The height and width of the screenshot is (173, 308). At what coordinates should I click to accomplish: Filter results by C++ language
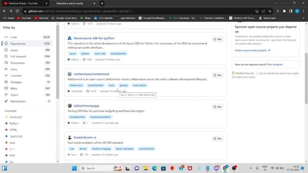pyautogui.click(x=12, y=149)
